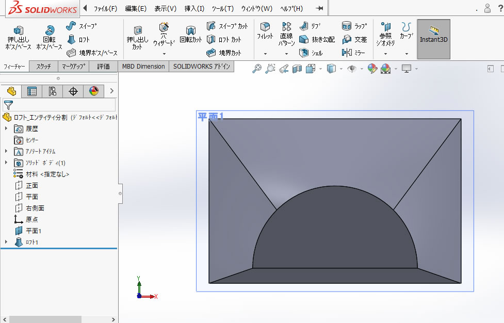This screenshot has width=504, height=323.
Task: Pin the menu bar with pushpin
Action: tap(319, 8)
